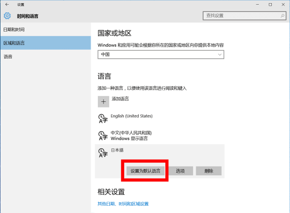Focus the 查找设置 search field

[244, 16]
